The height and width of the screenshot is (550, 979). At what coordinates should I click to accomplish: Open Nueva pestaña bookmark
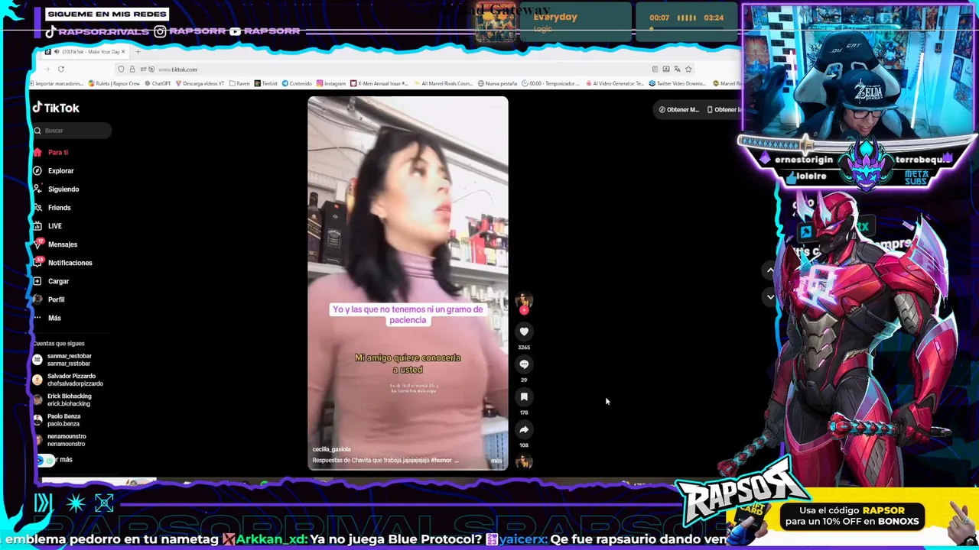tap(498, 83)
